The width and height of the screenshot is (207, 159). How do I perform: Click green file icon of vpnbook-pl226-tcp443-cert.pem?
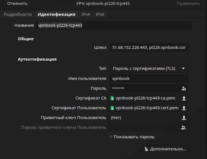112,108
